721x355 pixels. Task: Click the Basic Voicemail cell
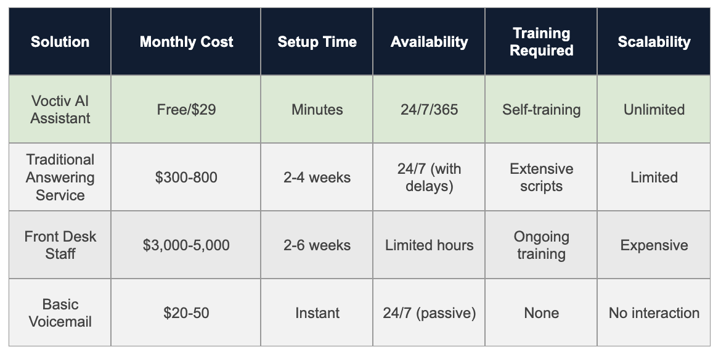60,313
